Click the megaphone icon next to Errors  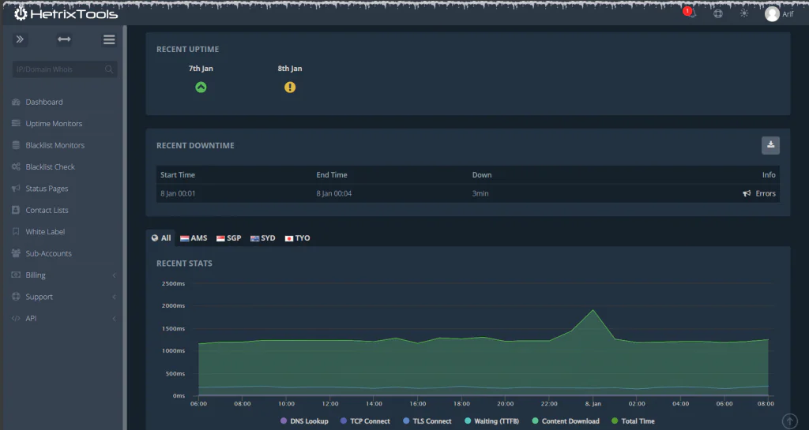[x=747, y=193]
